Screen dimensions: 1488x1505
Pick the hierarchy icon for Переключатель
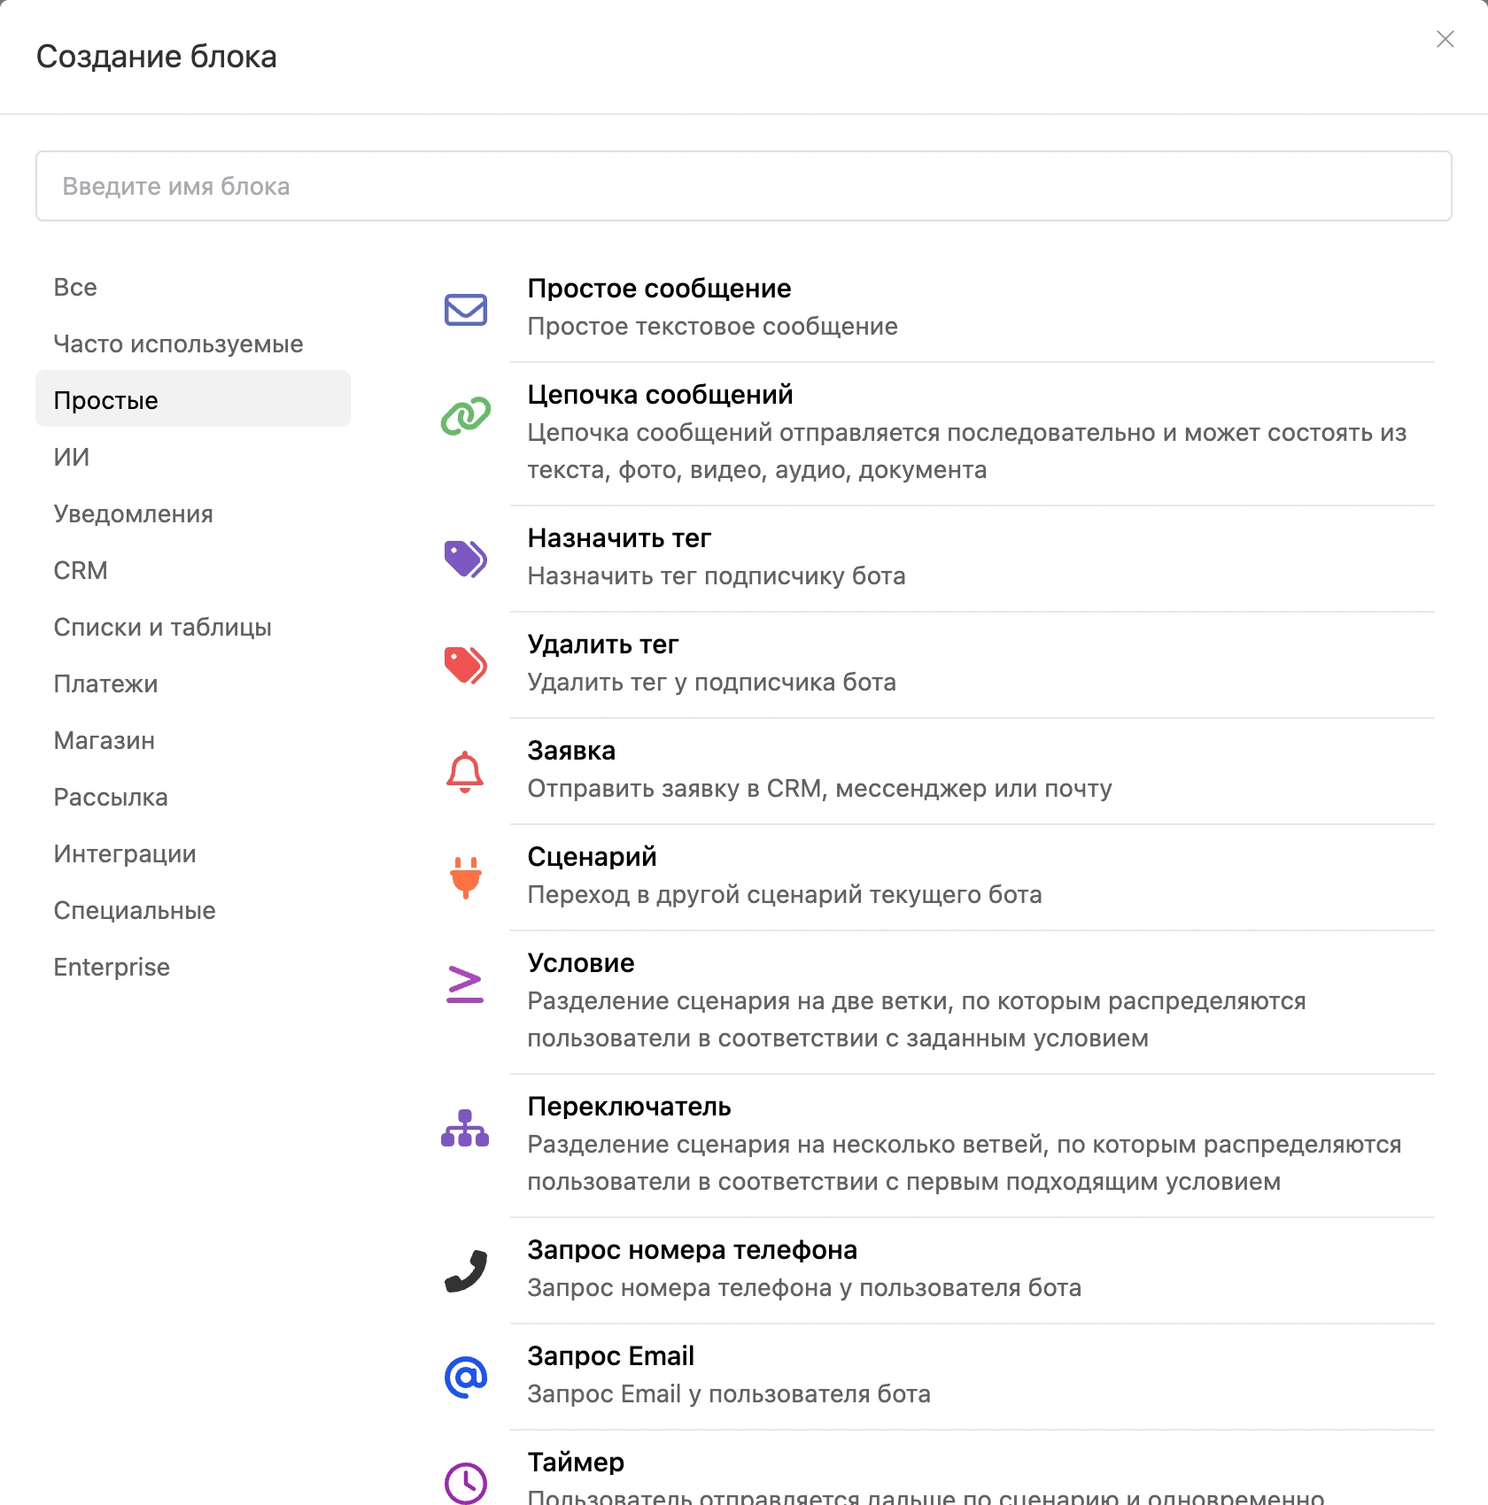[465, 1128]
